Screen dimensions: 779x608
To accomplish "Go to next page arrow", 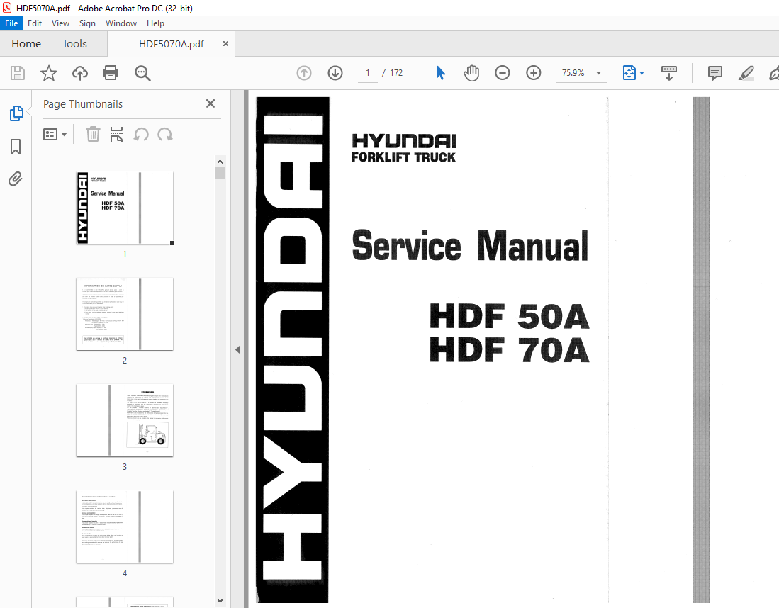I will [x=335, y=73].
